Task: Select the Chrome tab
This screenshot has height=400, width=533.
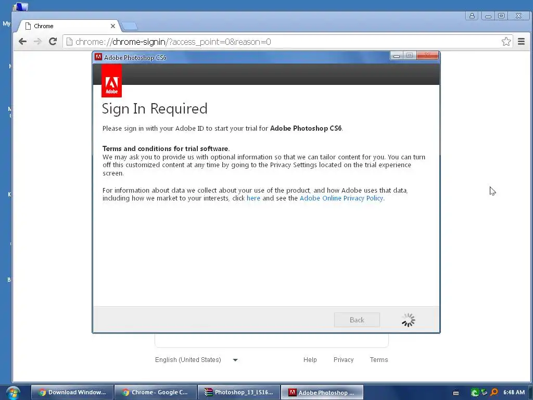Action: pyautogui.click(x=70, y=26)
